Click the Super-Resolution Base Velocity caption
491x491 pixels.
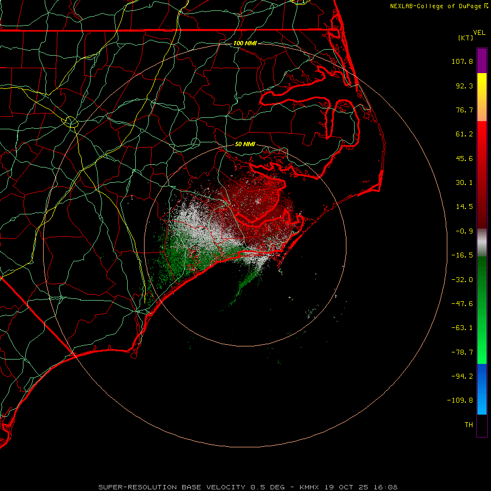[248, 487]
